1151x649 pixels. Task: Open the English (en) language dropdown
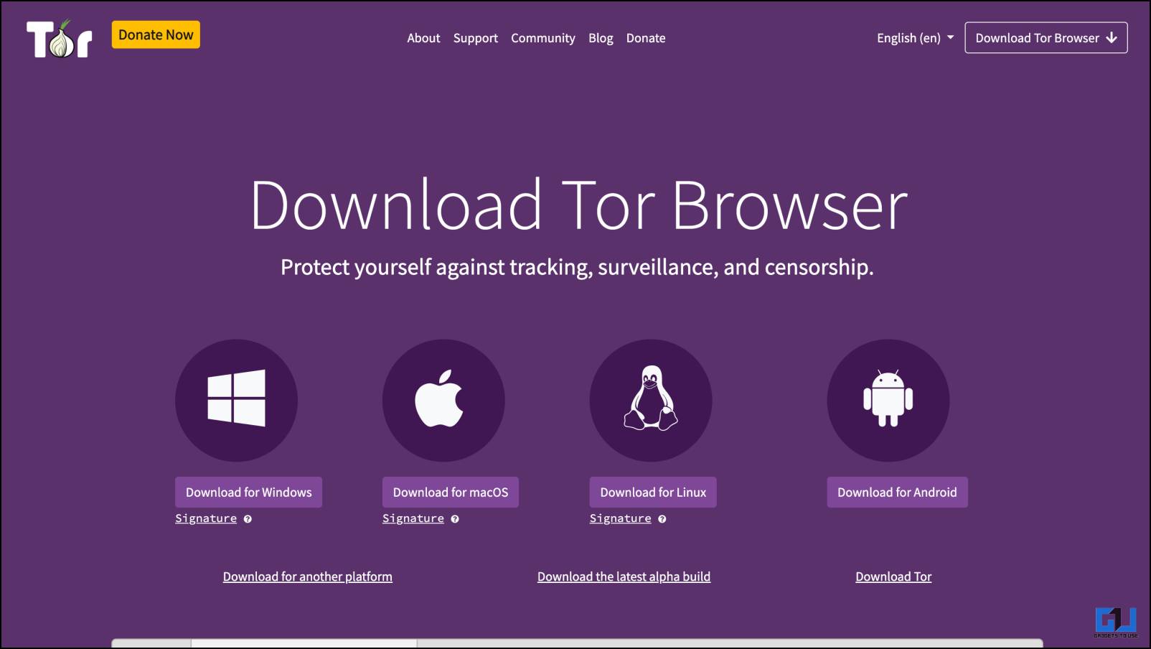coord(915,38)
